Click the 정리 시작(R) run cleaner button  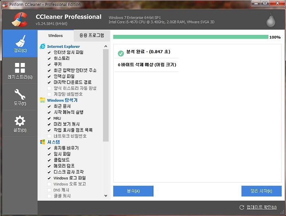tap(261, 191)
